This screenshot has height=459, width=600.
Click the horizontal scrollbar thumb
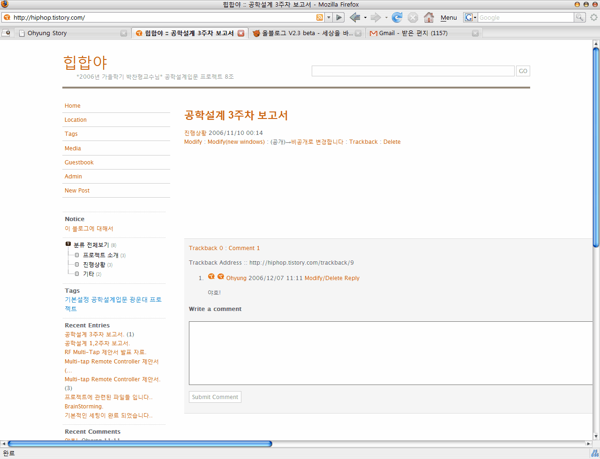[x=140, y=444]
